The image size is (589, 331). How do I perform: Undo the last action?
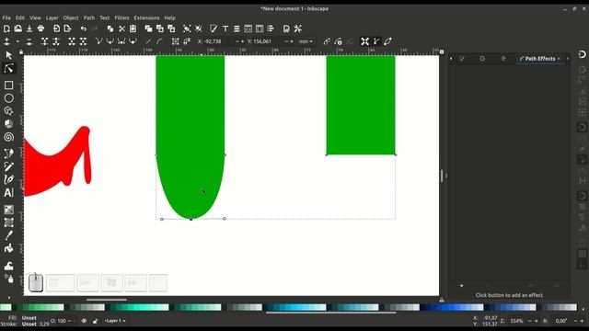click(83, 29)
